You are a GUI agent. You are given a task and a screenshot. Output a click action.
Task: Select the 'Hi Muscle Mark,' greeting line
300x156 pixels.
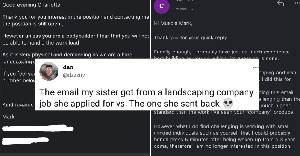pos(173,24)
